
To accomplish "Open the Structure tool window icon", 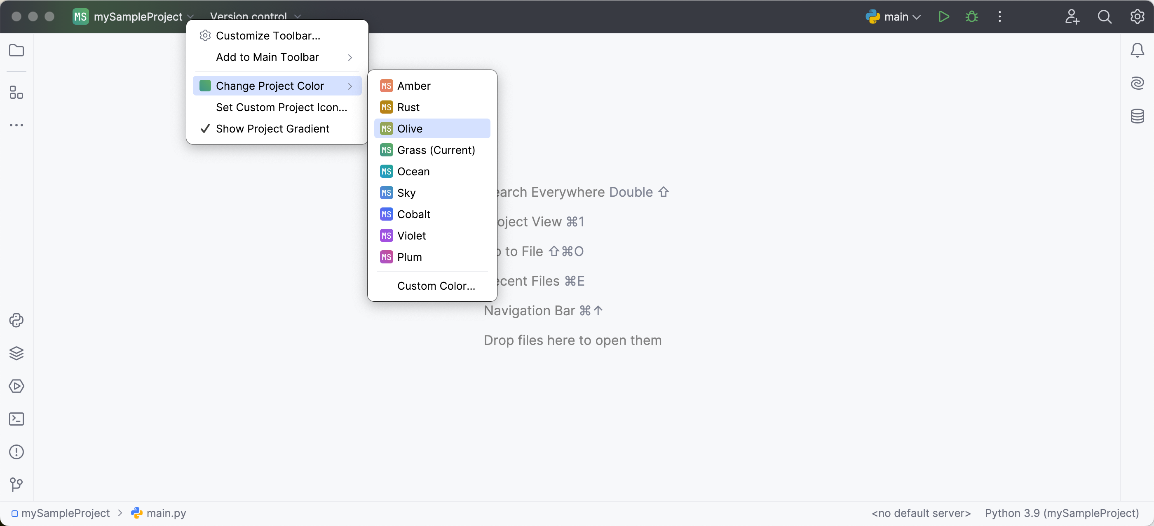I will pos(16,92).
